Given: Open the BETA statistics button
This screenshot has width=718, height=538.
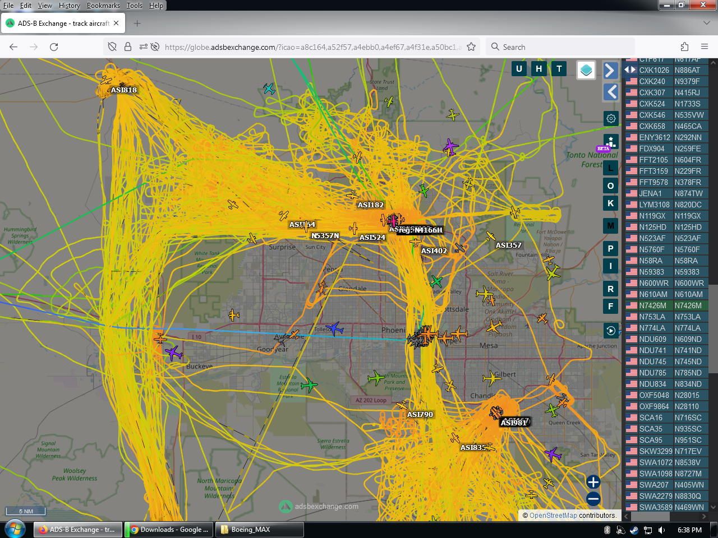Looking at the screenshot, I should [611, 142].
